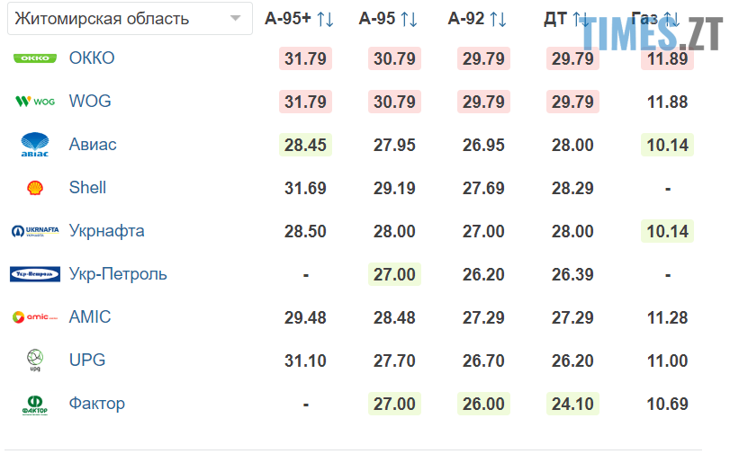Click Авиас highlighted A-95+ price 28.45
The width and height of the screenshot is (748, 454).
[305, 145]
